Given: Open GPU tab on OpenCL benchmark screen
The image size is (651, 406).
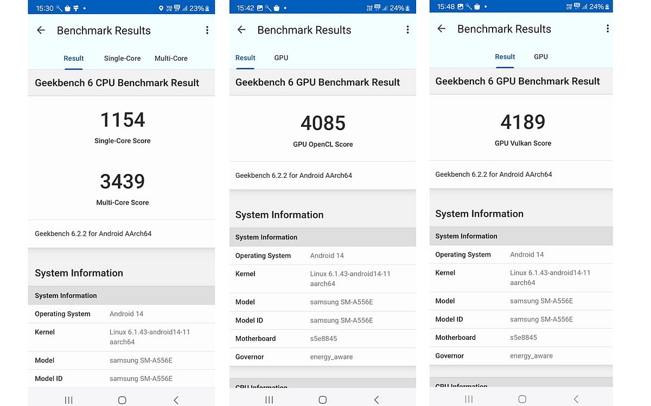Looking at the screenshot, I should (x=281, y=58).
